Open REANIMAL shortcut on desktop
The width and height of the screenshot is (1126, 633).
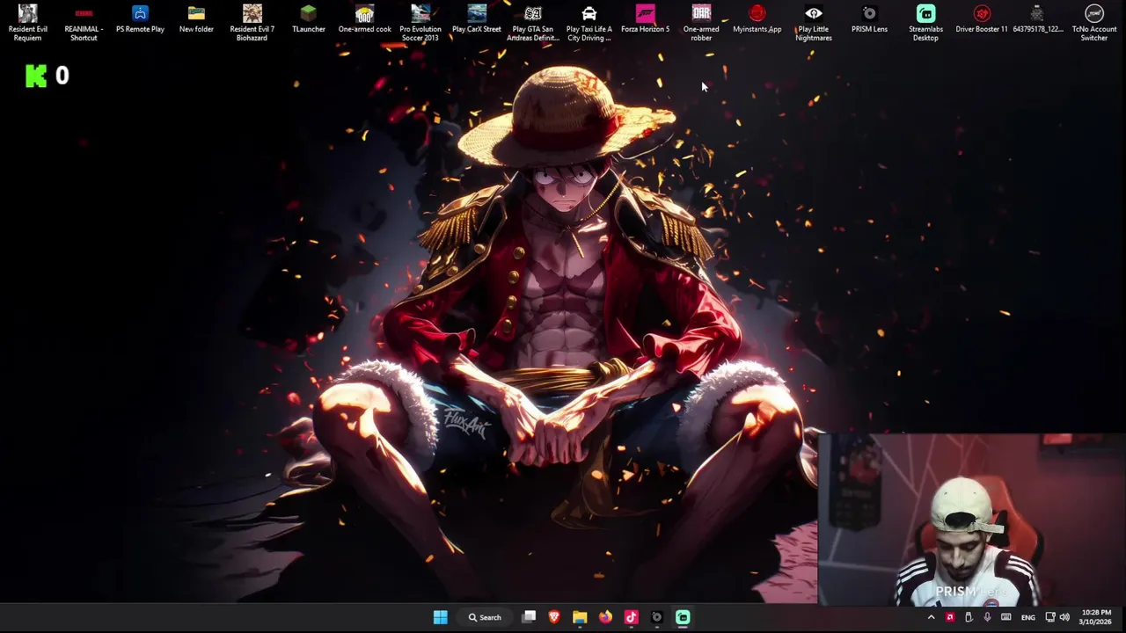point(84,22)
